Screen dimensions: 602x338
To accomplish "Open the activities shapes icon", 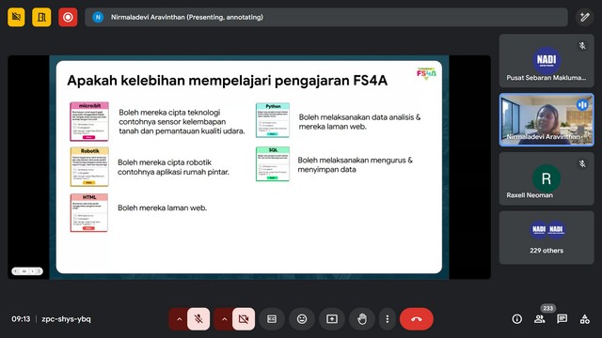I will [585, 319].
